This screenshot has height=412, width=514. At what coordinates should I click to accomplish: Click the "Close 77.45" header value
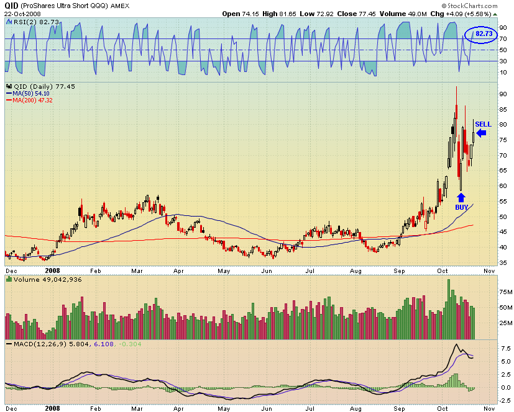pyautogui.click(x=356, y=14)
